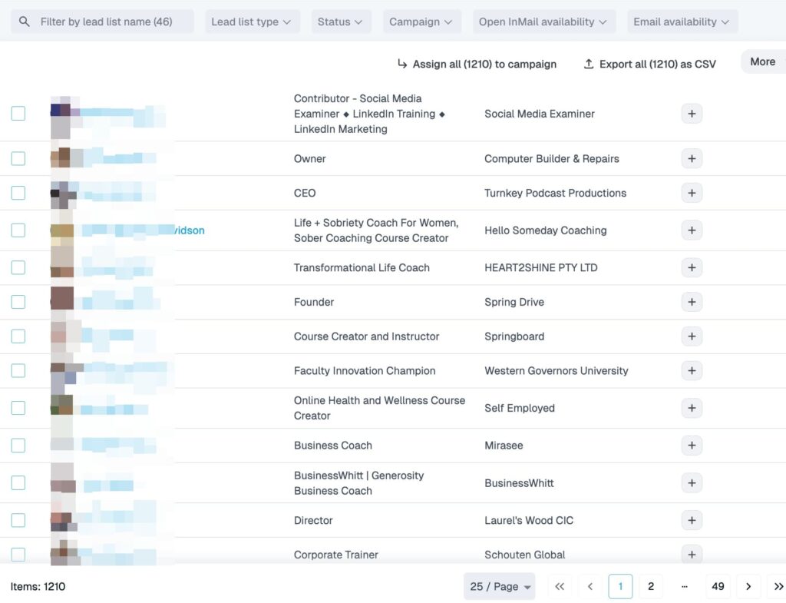Add Laurel's Wood CIC director via plus
This screenshot has height=603, width=786.
(692, 520)
